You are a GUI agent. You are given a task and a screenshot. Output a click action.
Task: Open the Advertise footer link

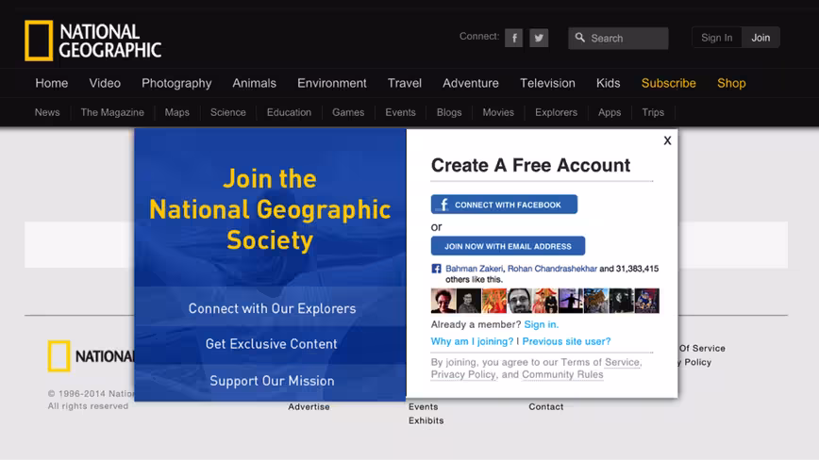click(309, 407)
